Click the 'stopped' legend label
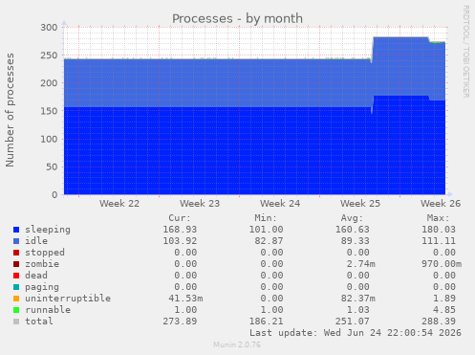 45,253
